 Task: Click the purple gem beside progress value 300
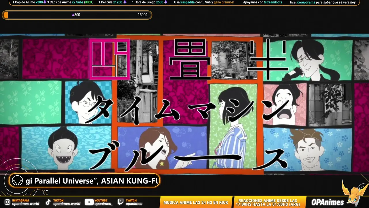click(73, 15)
